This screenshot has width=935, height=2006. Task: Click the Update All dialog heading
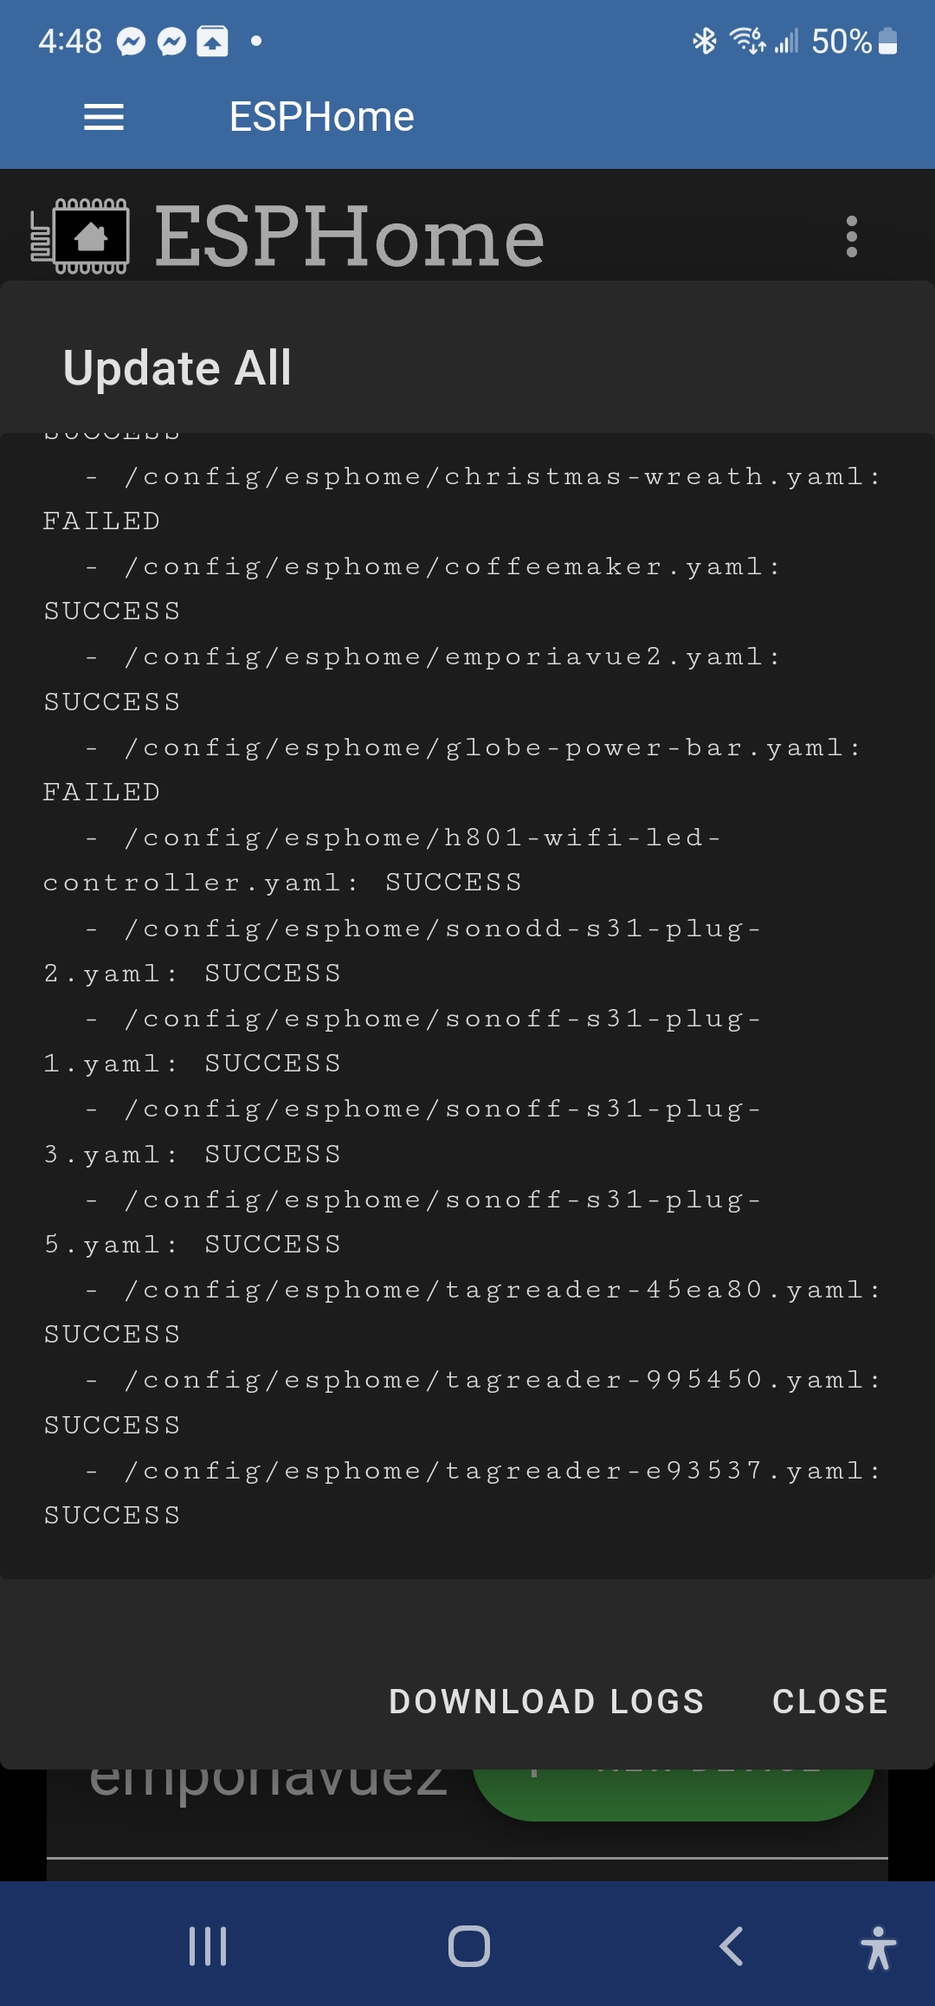pos(175,367)
